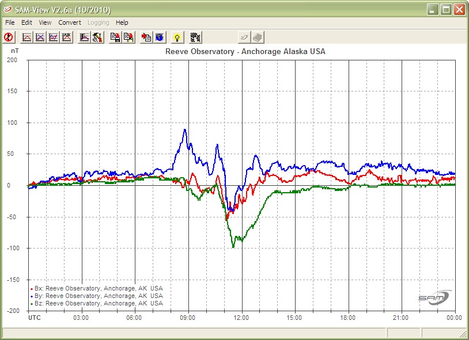
Task: Click the 'SAM-View V2.6a (10/2010)' title text
Action: (63, 10)
